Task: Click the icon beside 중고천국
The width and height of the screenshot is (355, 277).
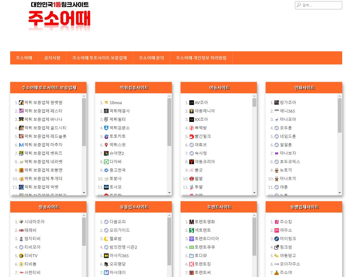Action: pyautogui.click(x=106, y=170)
